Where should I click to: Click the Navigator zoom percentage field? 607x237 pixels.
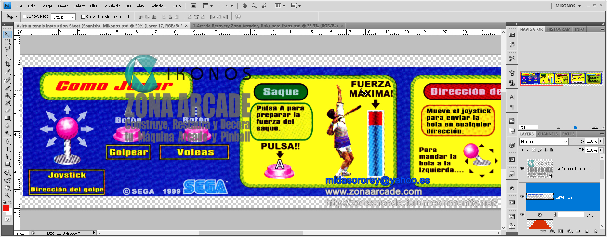point(528,127)
